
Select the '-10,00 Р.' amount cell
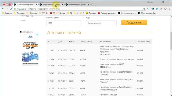click(x=83, y=95)
